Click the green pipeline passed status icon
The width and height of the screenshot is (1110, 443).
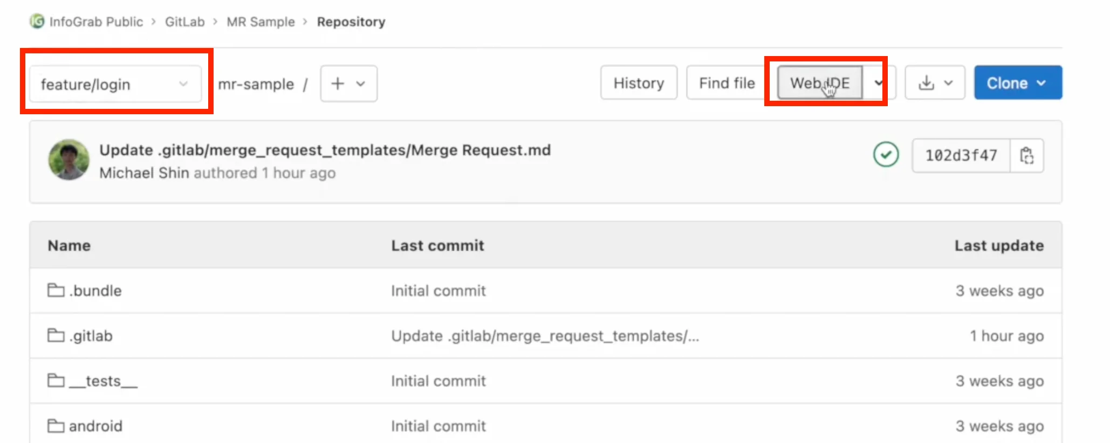point(886,155)
